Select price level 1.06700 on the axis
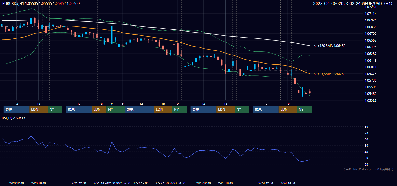The width and height of the screenshot is (397, 186). tap(371, 33)
